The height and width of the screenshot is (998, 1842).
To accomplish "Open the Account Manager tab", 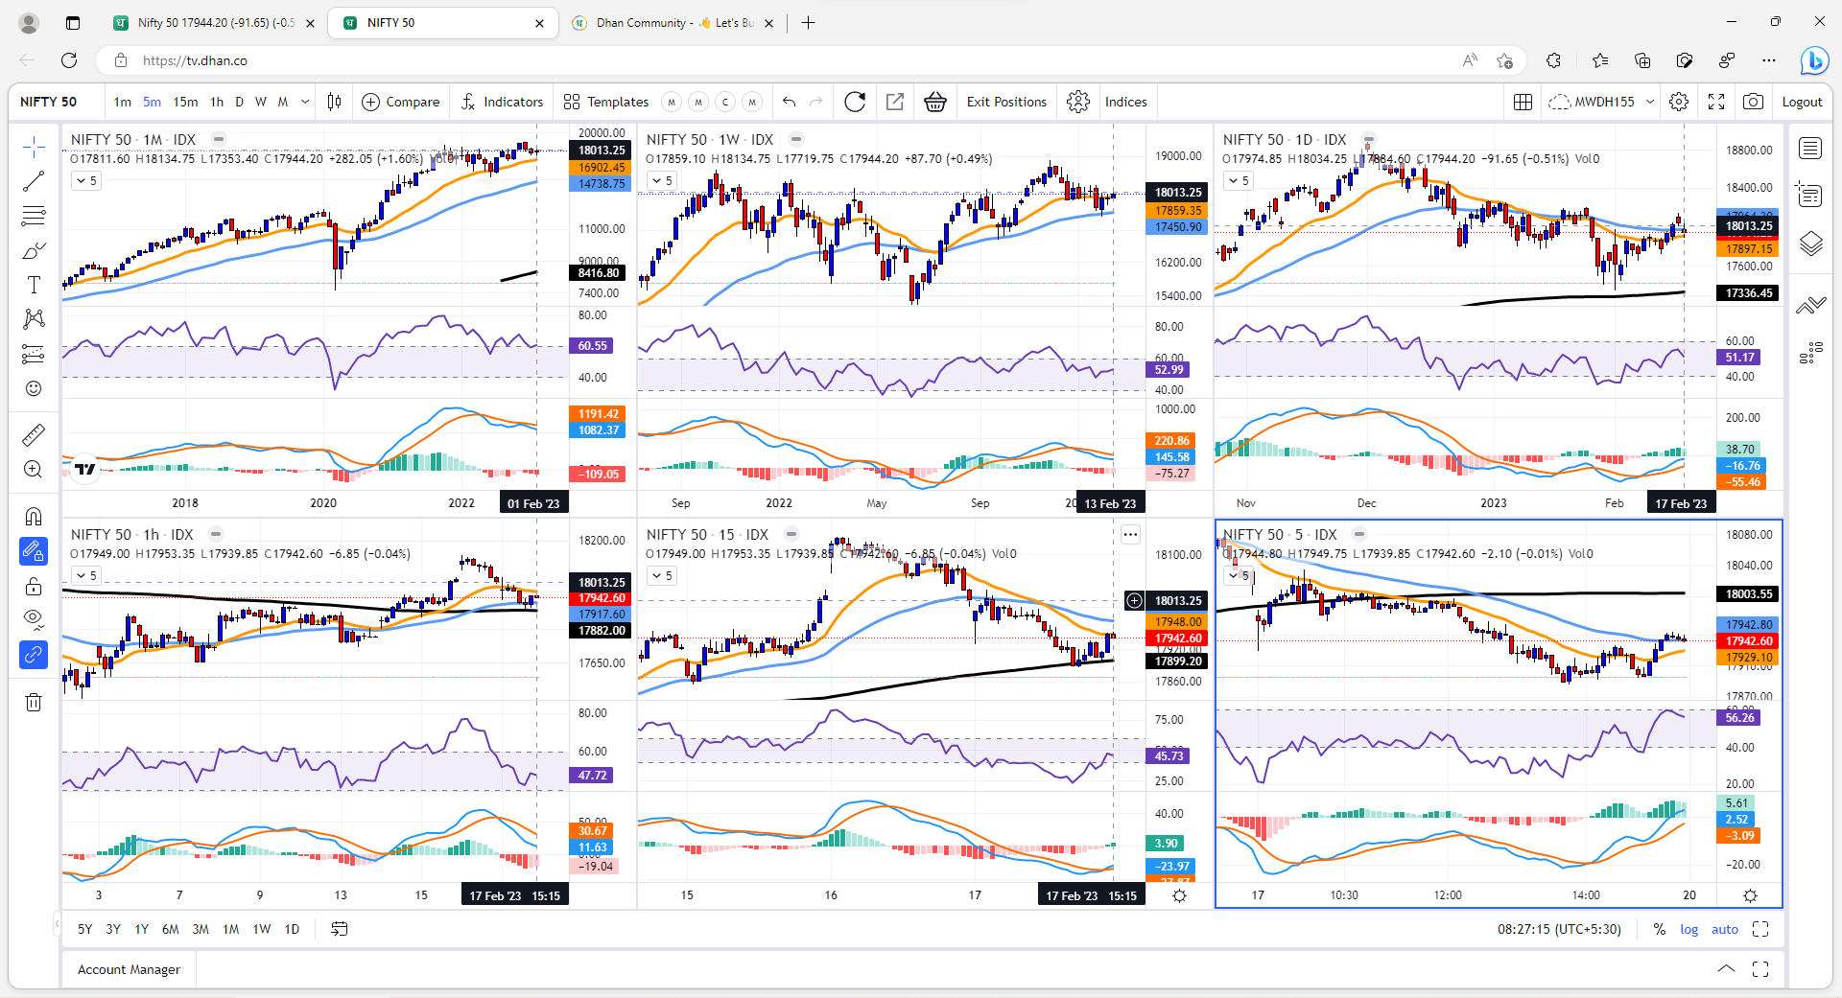I will tap(129, 969).
